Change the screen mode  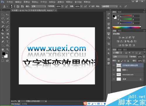(x=7, y=61)
